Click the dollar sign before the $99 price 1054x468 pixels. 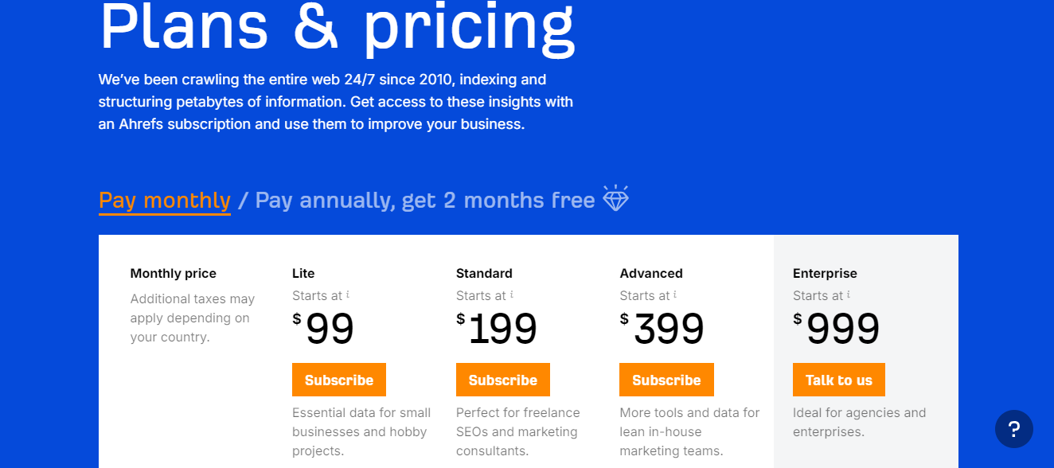[296, 319]
